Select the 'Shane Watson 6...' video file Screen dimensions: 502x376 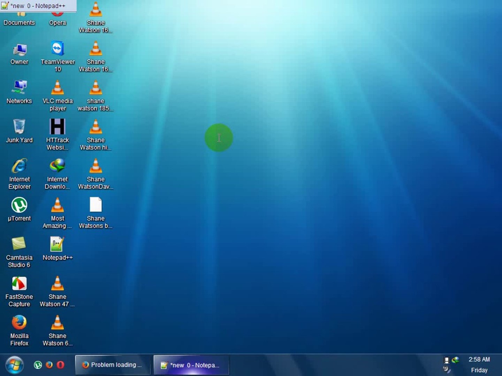coord(58,330)
